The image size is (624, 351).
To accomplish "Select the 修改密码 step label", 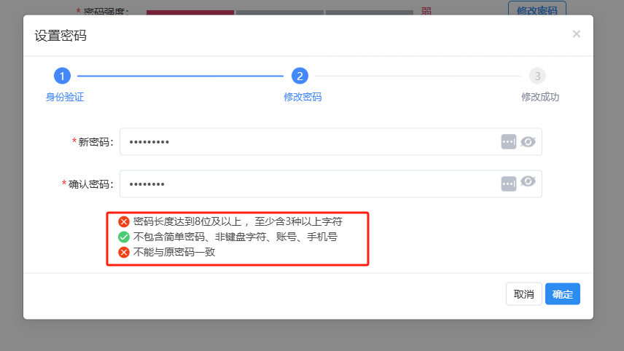I will coord(303,97).
